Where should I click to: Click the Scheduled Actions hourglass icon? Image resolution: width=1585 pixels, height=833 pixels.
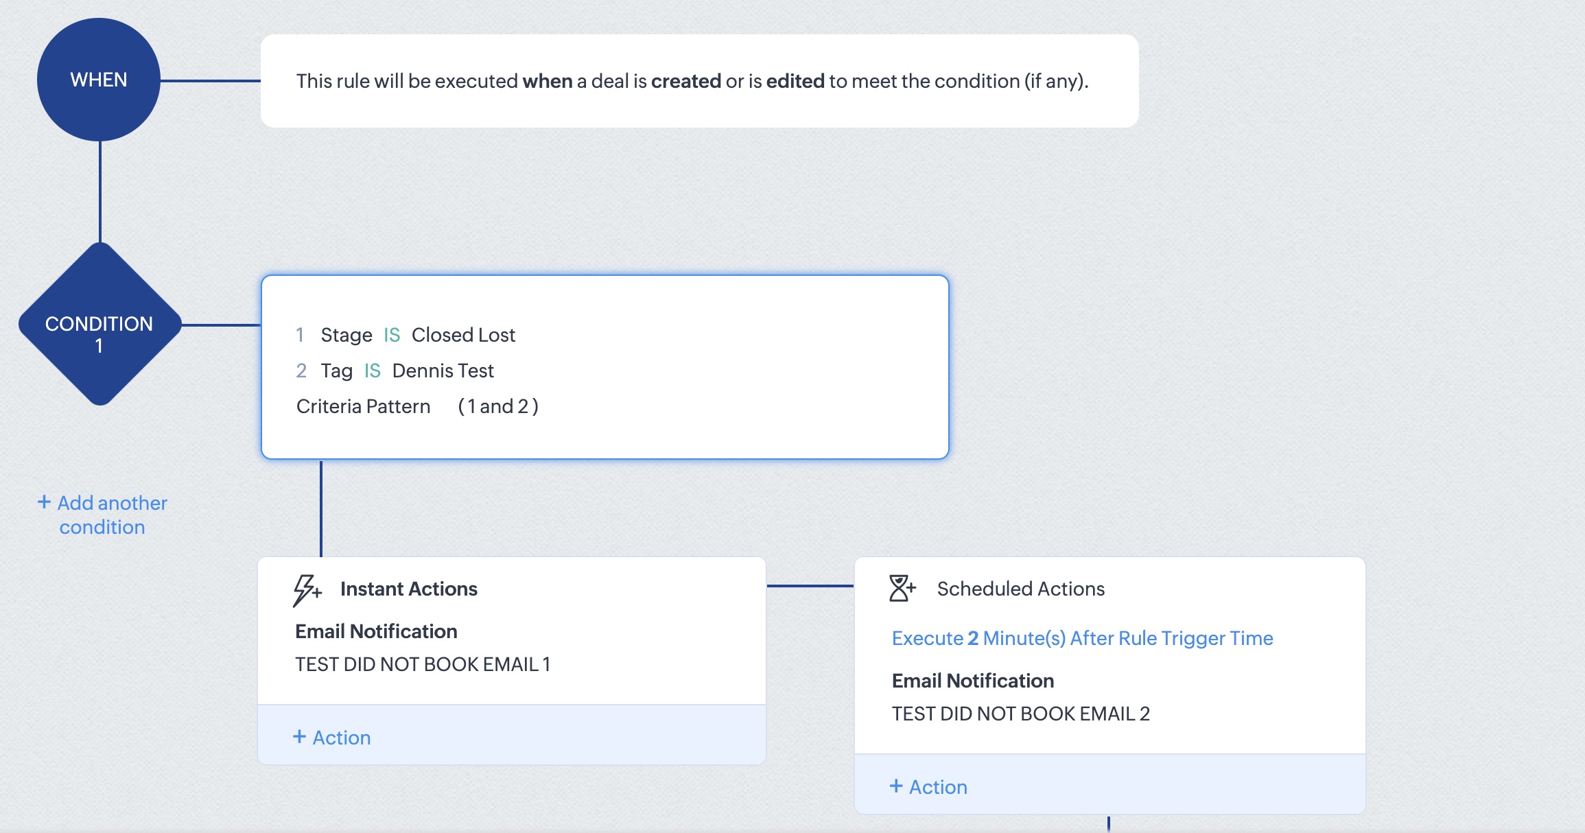[902, 589]
